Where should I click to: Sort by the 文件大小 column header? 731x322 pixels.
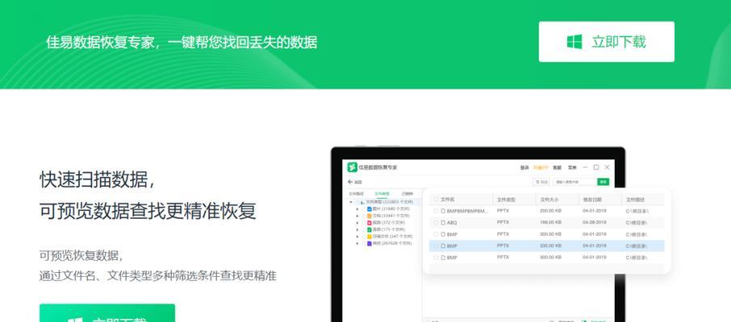pyautogui.click(x=549, y=200)
